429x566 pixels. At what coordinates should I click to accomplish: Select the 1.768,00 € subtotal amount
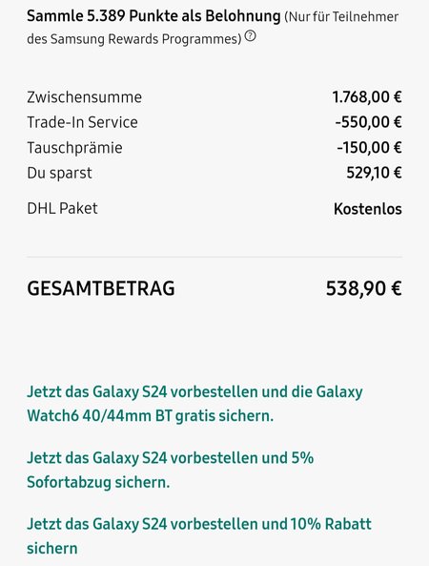coord(367,97)
